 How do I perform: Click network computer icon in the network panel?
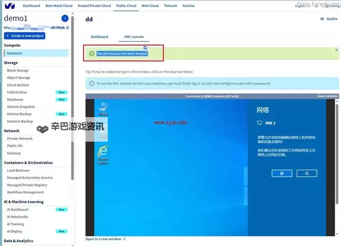pos(259,123)
